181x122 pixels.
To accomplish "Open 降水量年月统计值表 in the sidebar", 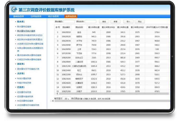I will click(26, 31).
